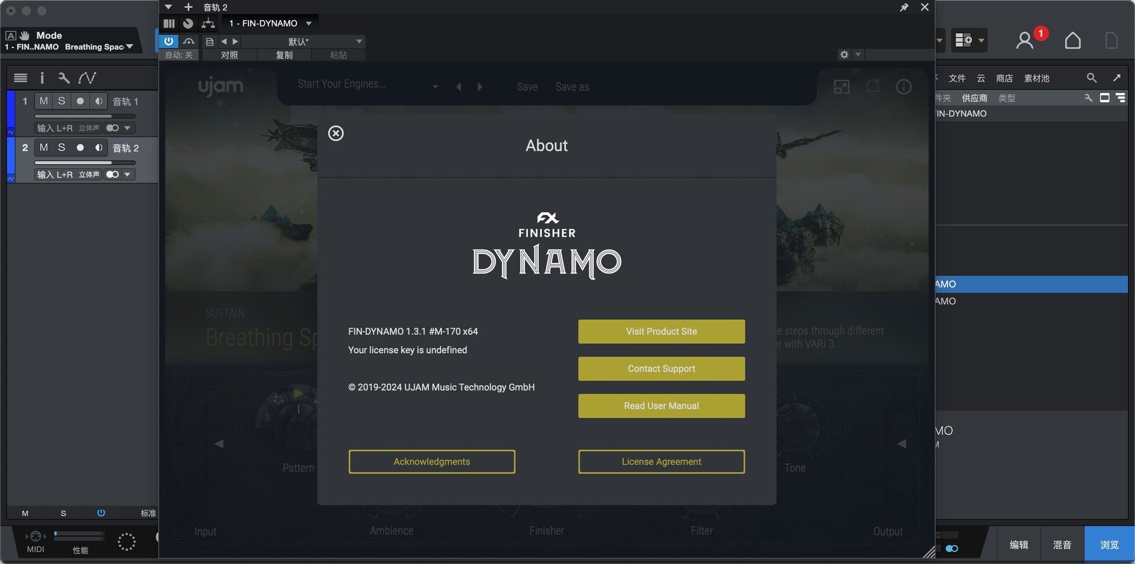This screenshot has height=564, width=1135.
Task: Open the Acknowledgments page
Action: coord(432,461)
